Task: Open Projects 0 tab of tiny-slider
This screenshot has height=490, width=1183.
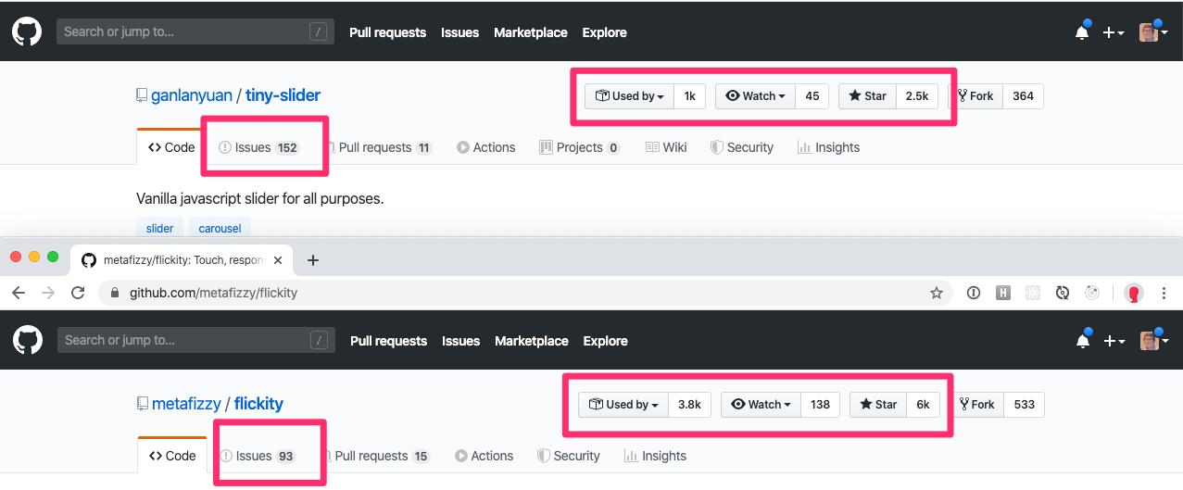Action: coord(579,147)
